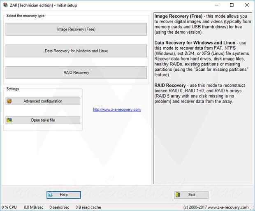Click the bold RAID Recovery description heading

coord(170,85)
